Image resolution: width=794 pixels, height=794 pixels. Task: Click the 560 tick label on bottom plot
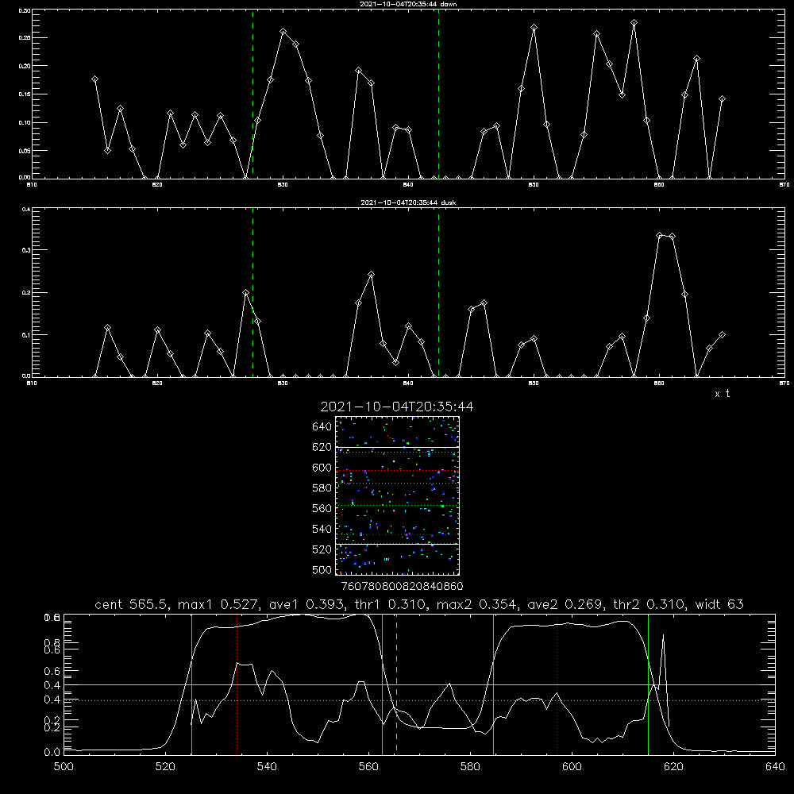pos(368,766)
